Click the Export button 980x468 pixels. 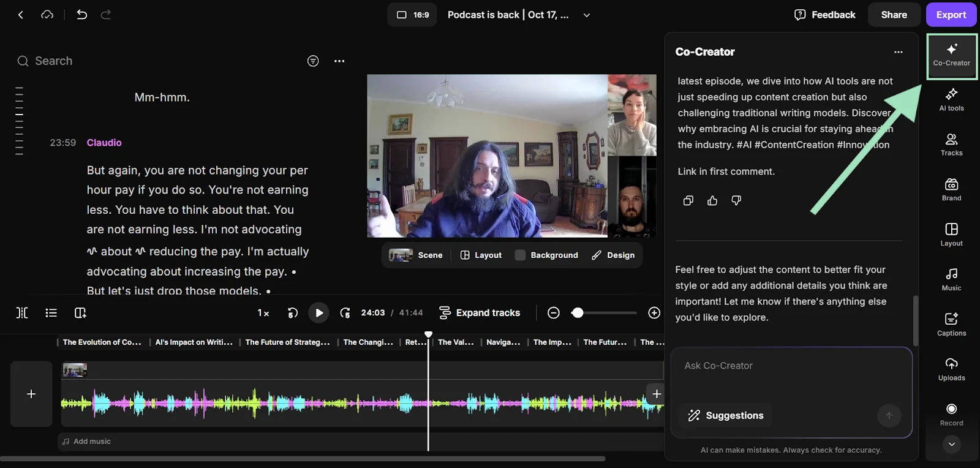(x=951, y=15)
